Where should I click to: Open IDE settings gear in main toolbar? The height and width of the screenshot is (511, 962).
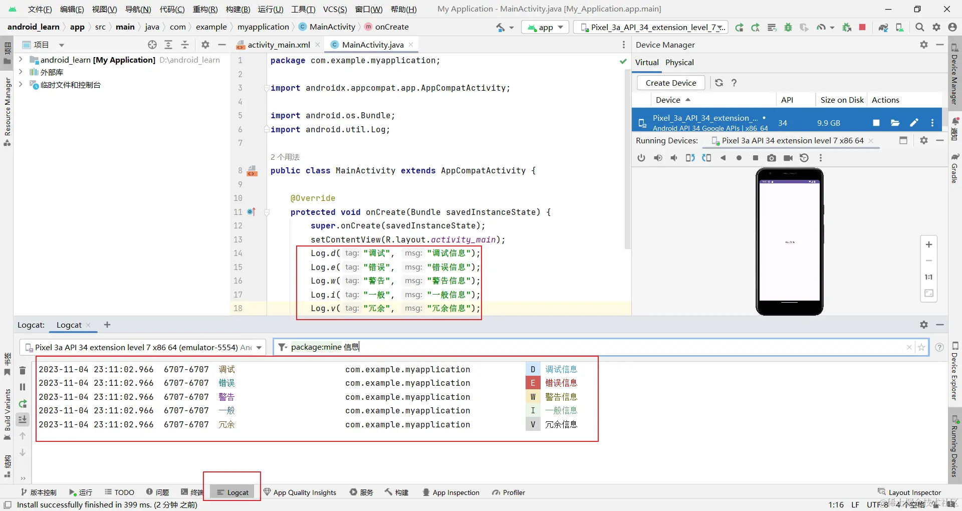[x=936, y=27]
